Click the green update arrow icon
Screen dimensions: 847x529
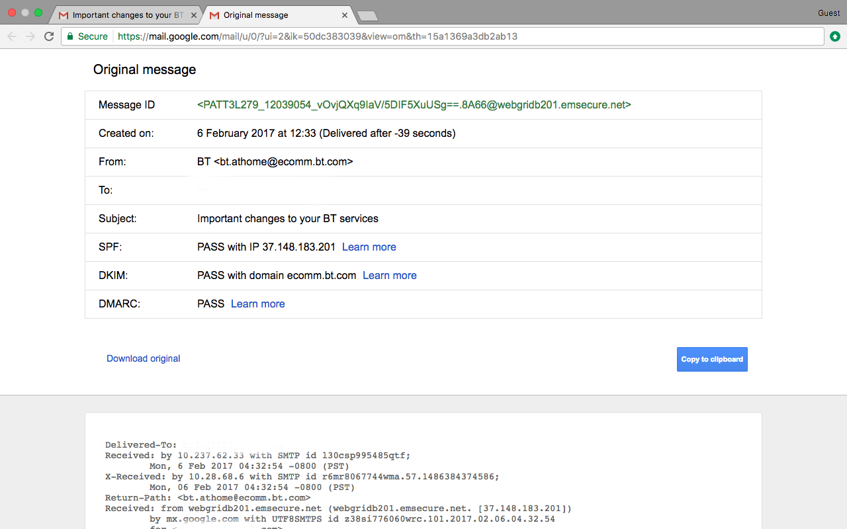pyautogui.click(x=835, y=36)
